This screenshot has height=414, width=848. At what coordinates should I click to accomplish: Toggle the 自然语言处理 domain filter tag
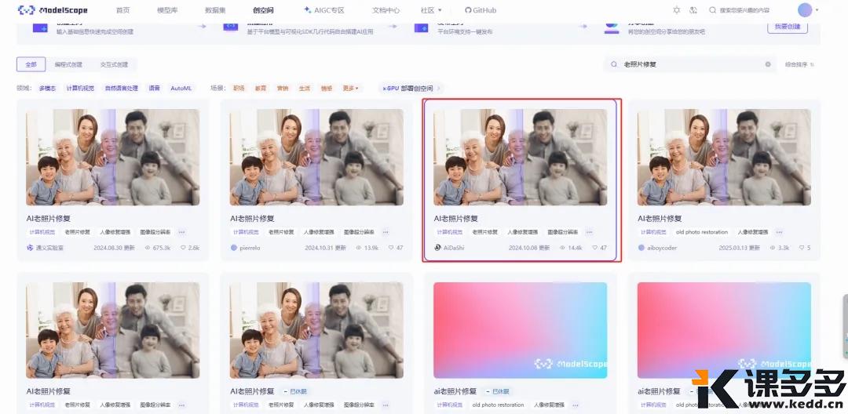pyautogui.click(x=121, y=88)
